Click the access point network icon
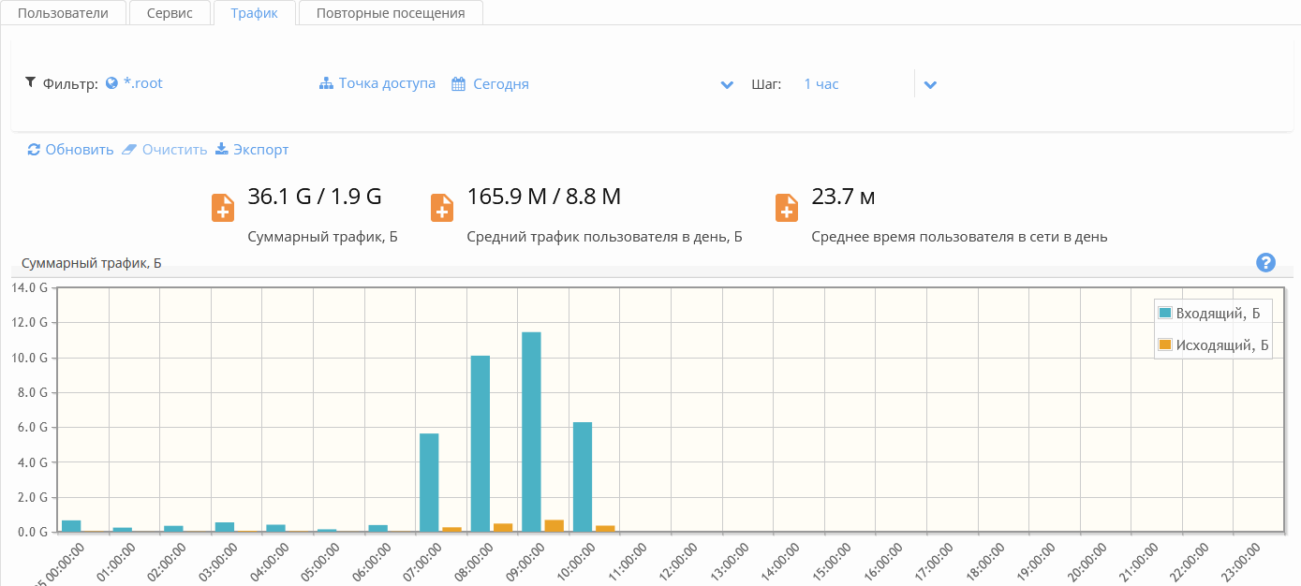This screenshot has height=586, width=1301. [326, 83]
